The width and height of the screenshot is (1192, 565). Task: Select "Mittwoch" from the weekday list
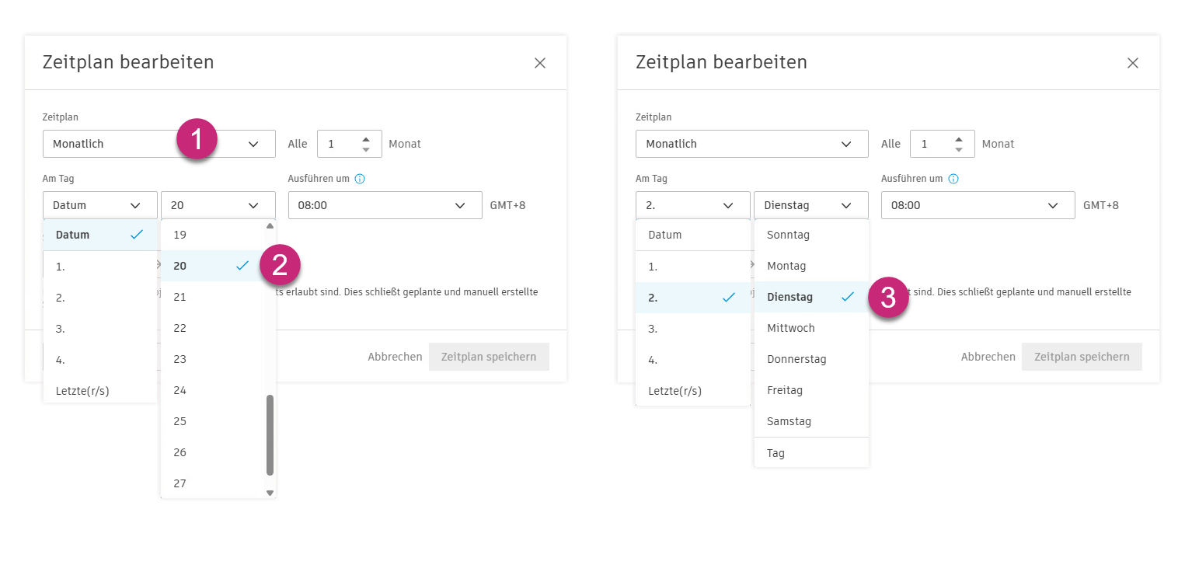point(790,327)
